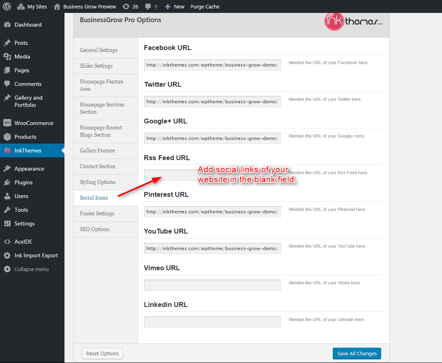
Task: Open the Gallery Feature tab
Action: (106, 151)
